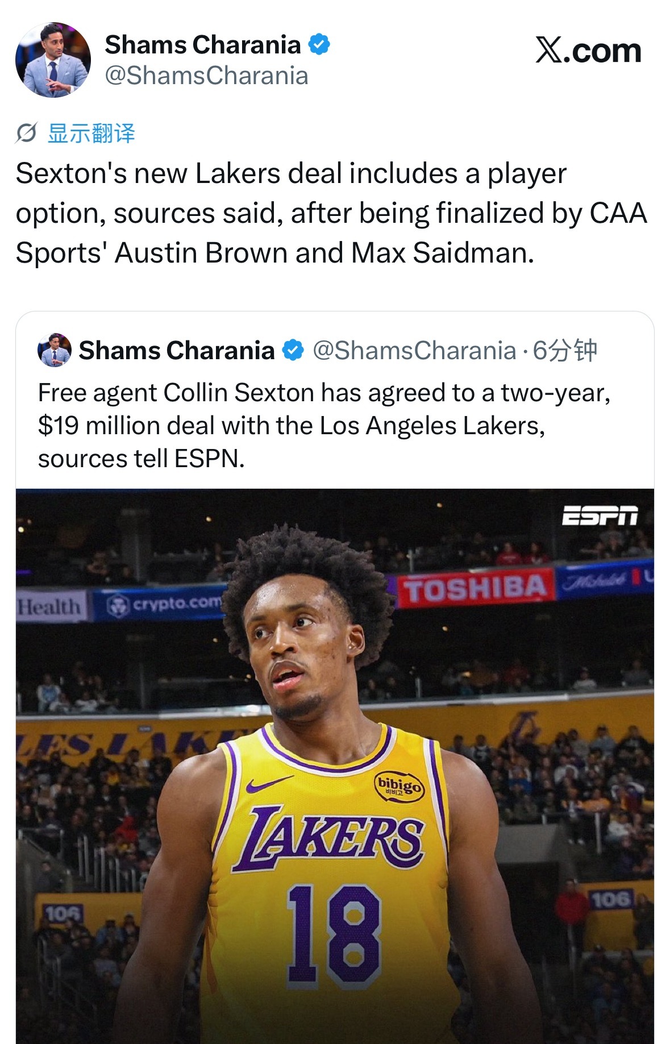
Task: Tap the ESPN logo on the photo
Action: click(600, 515)
